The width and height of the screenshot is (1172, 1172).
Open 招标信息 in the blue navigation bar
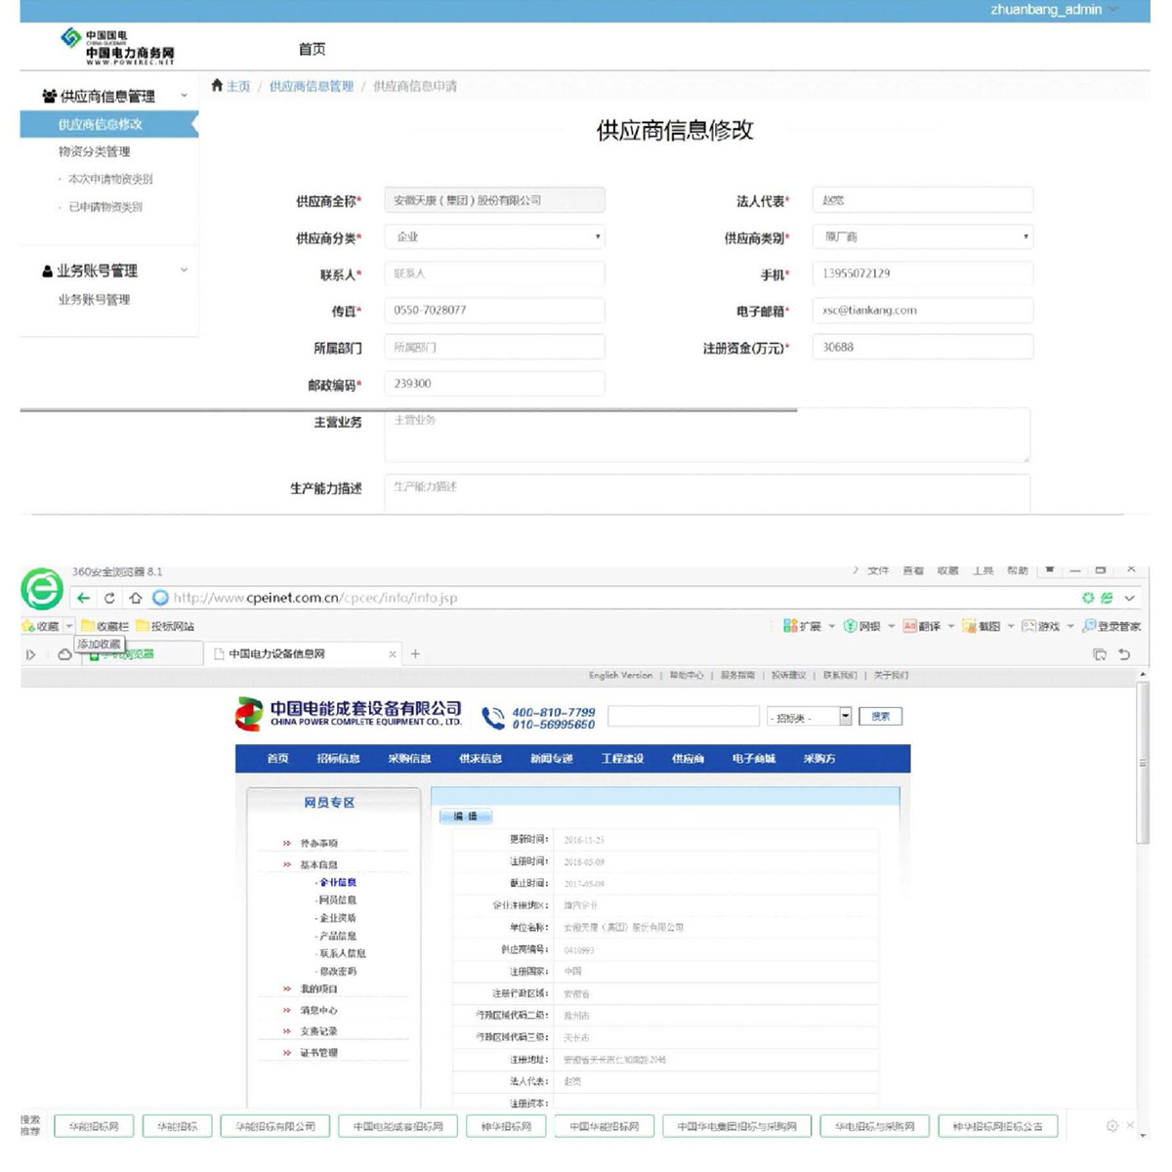[338, 759]
